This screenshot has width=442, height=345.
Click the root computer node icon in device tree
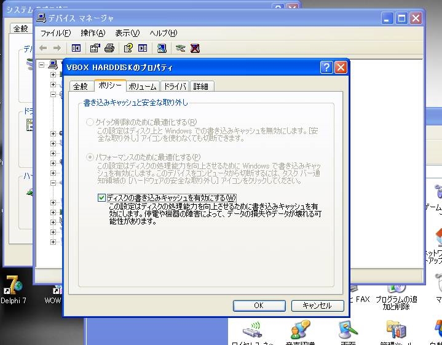(53, 65)
